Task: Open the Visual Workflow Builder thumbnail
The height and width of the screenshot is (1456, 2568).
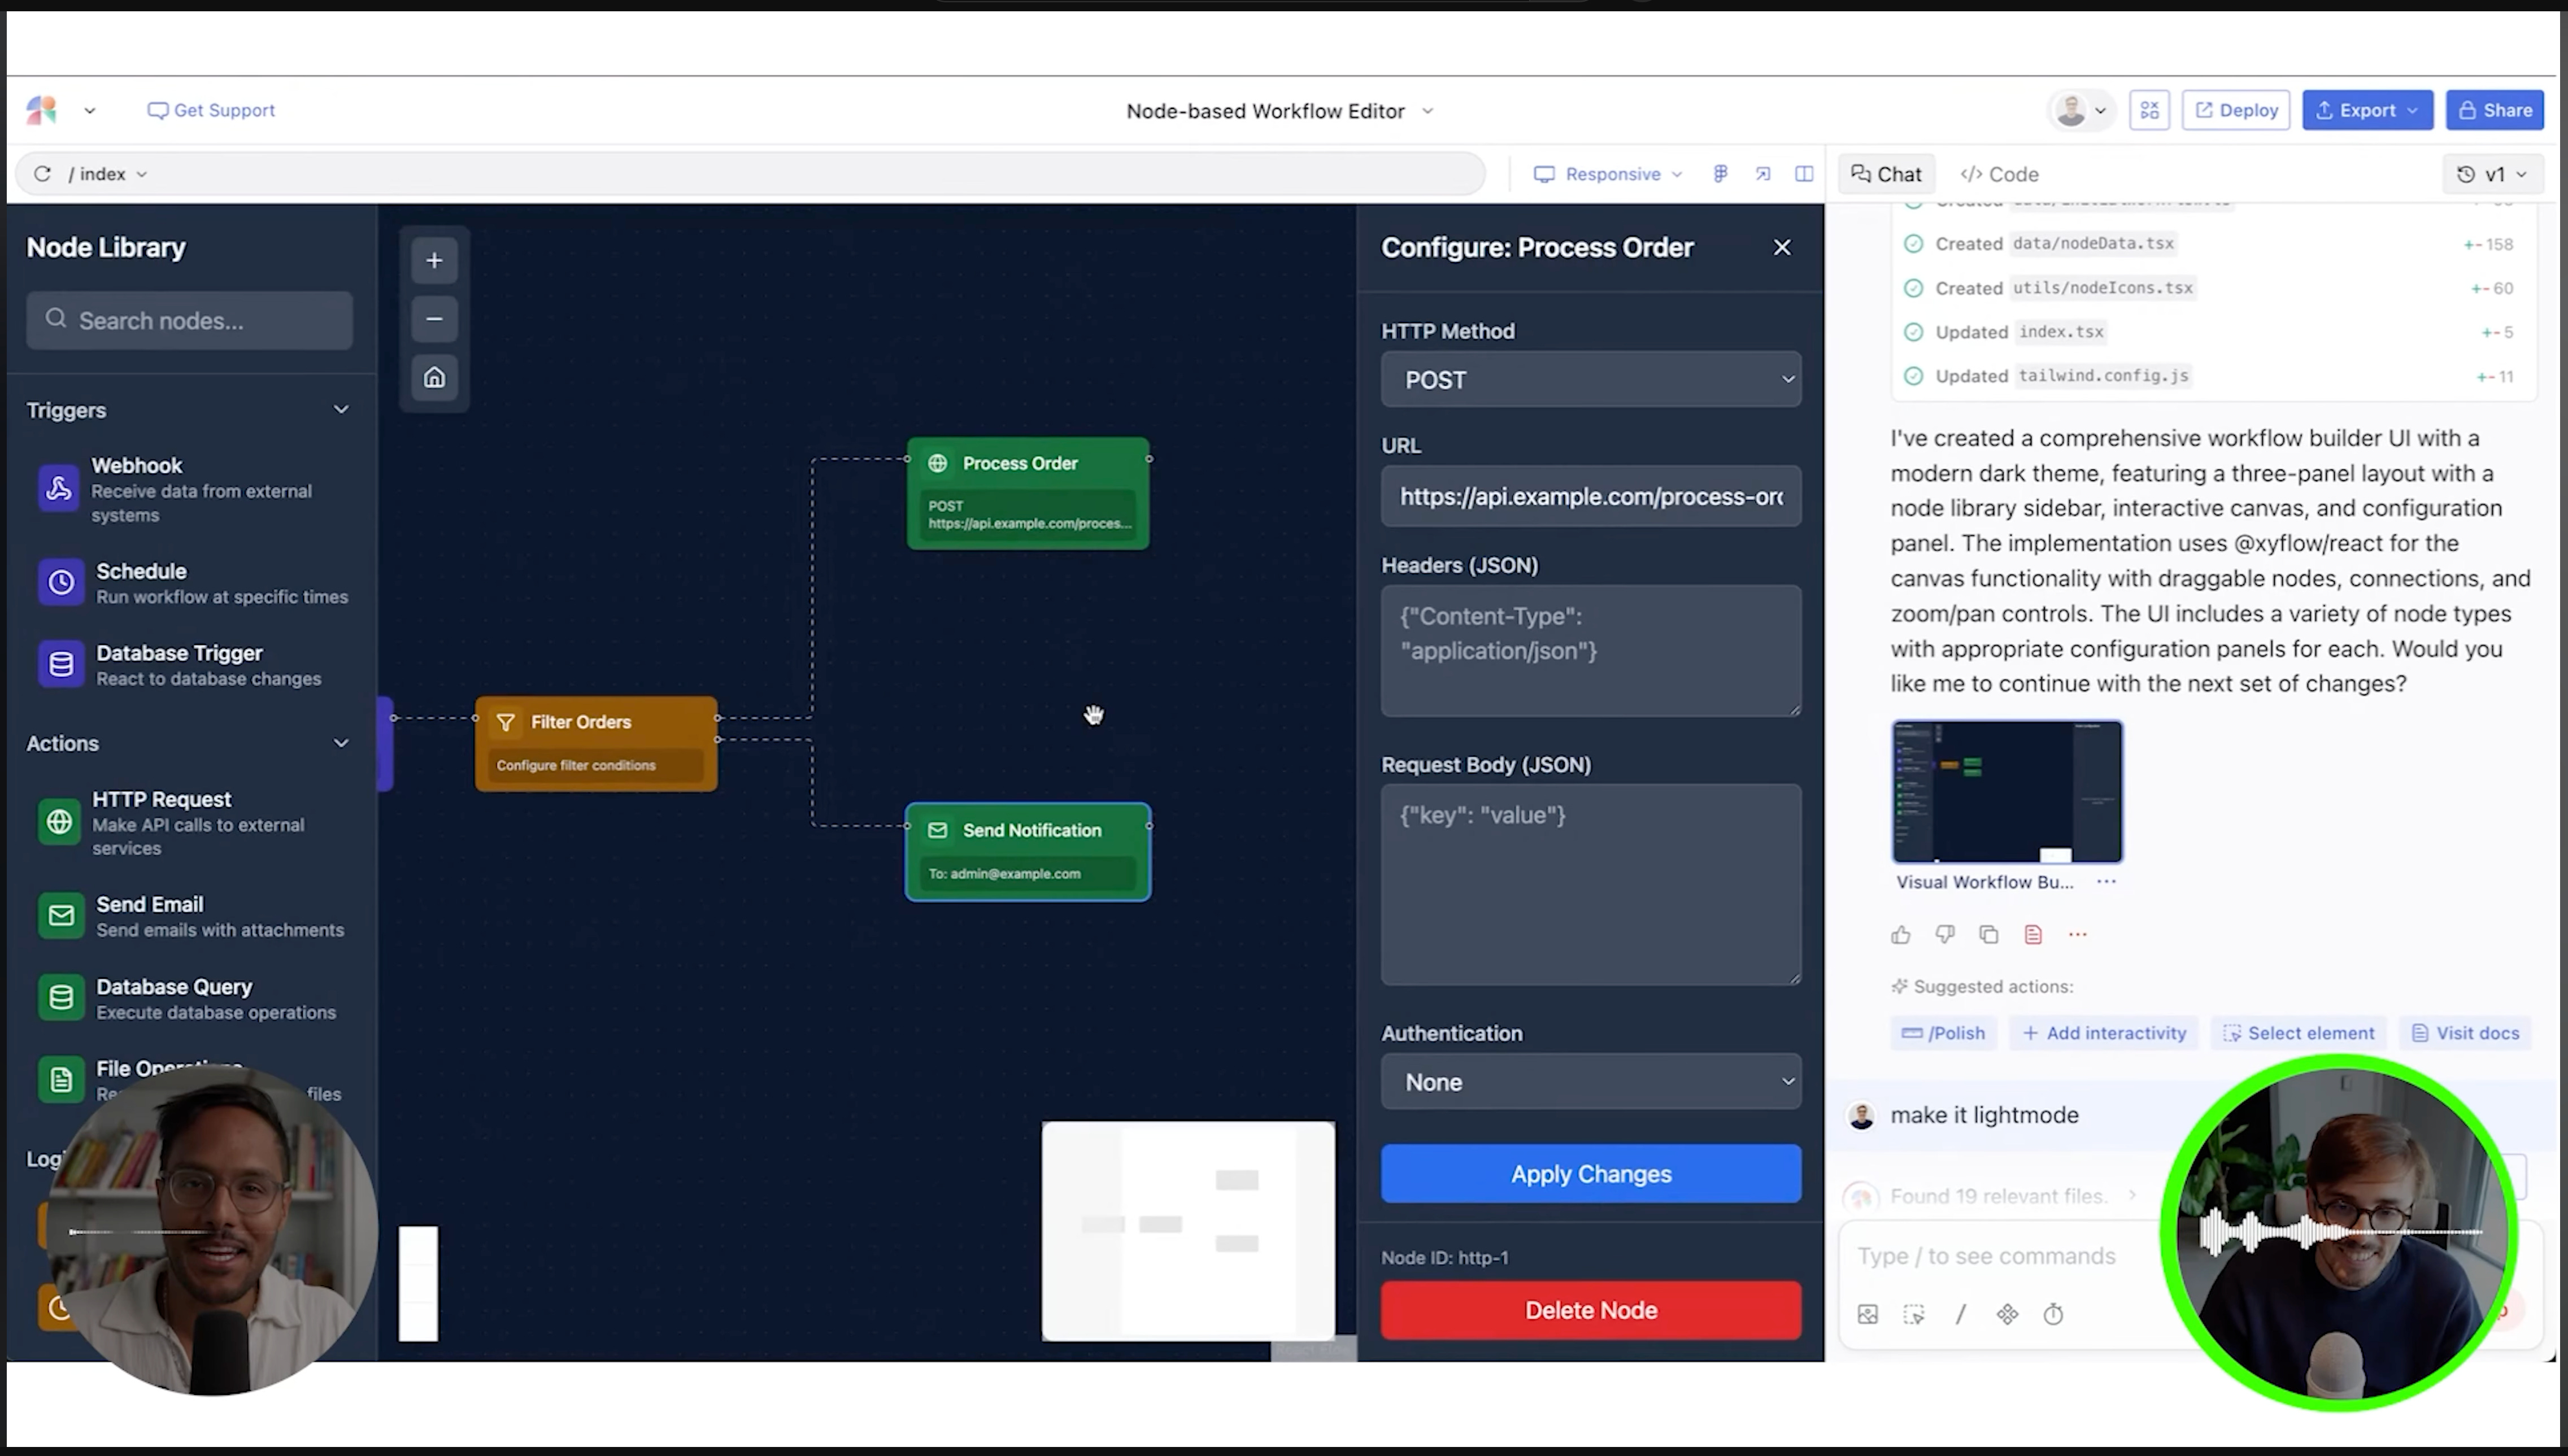Action: pyautogui.click(x=2006, y=791)
